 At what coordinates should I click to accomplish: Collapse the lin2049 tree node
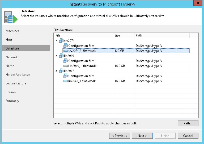click(x=56, y=56)
